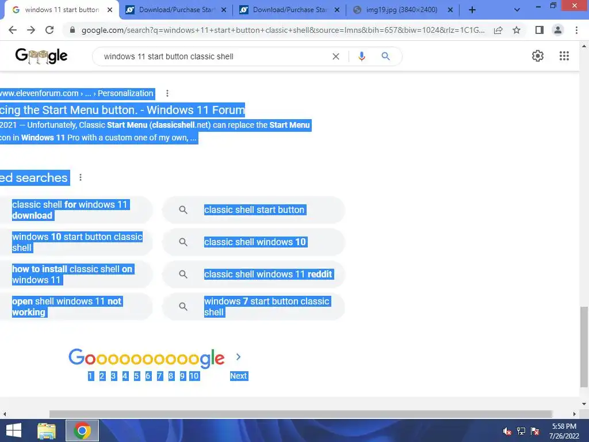Click the muted volume tray icon

507,431
